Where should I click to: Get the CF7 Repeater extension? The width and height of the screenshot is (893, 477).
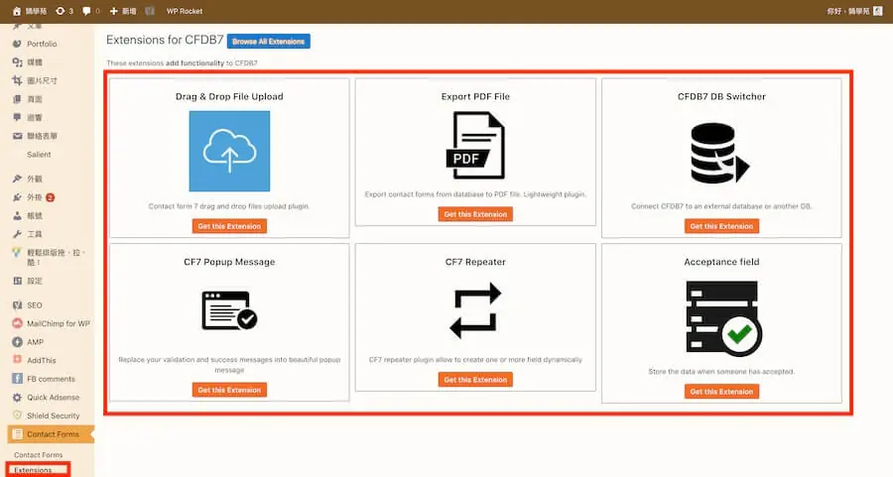[x=475, y=380]
